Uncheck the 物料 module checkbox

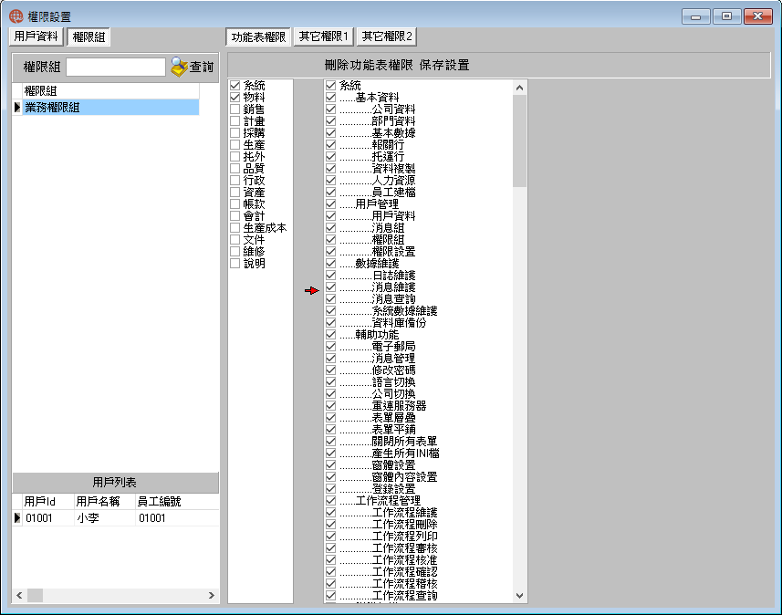click(x=235, y=97)
